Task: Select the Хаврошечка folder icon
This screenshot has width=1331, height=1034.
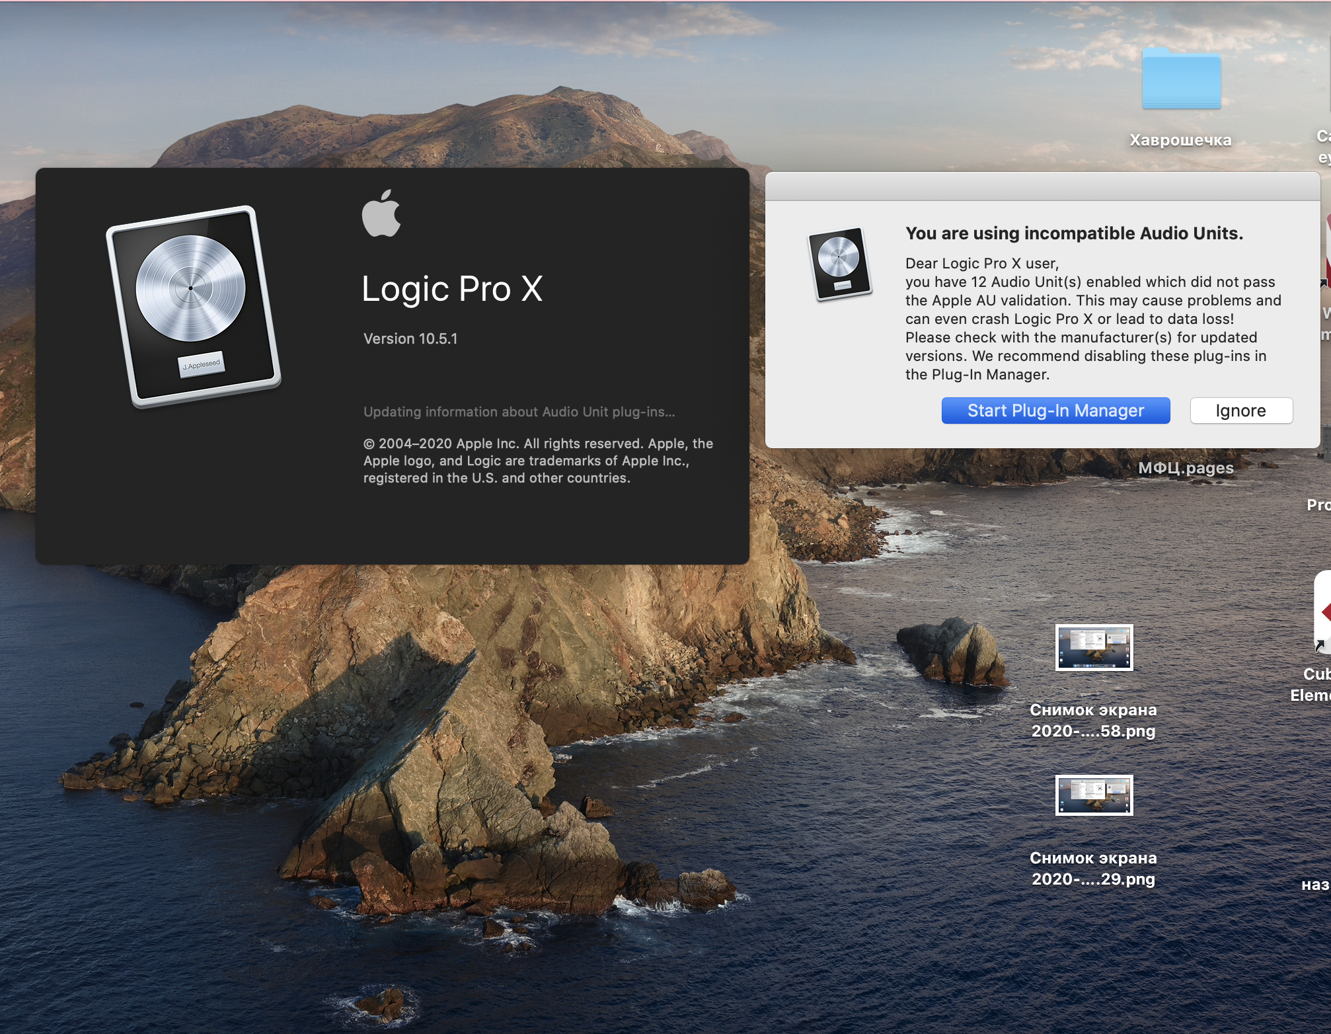Action: coord(1181,79)
